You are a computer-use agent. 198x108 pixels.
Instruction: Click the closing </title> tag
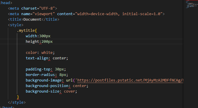click(50, 20)
